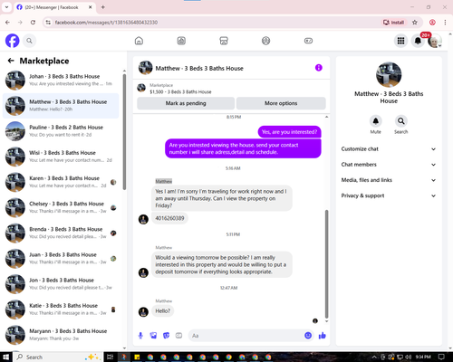Open Jon 3 Beds 3 Baths chat

(61, 284)
